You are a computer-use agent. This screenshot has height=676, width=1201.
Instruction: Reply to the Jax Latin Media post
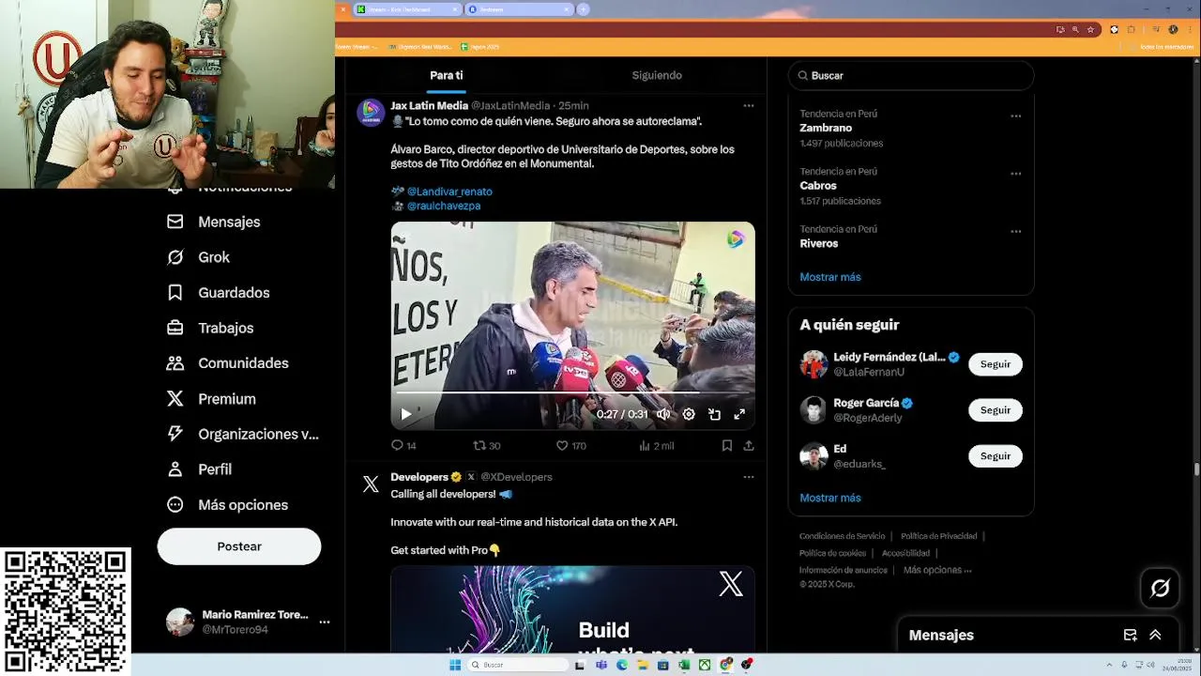pyautogui.click(x=403, y=446)
